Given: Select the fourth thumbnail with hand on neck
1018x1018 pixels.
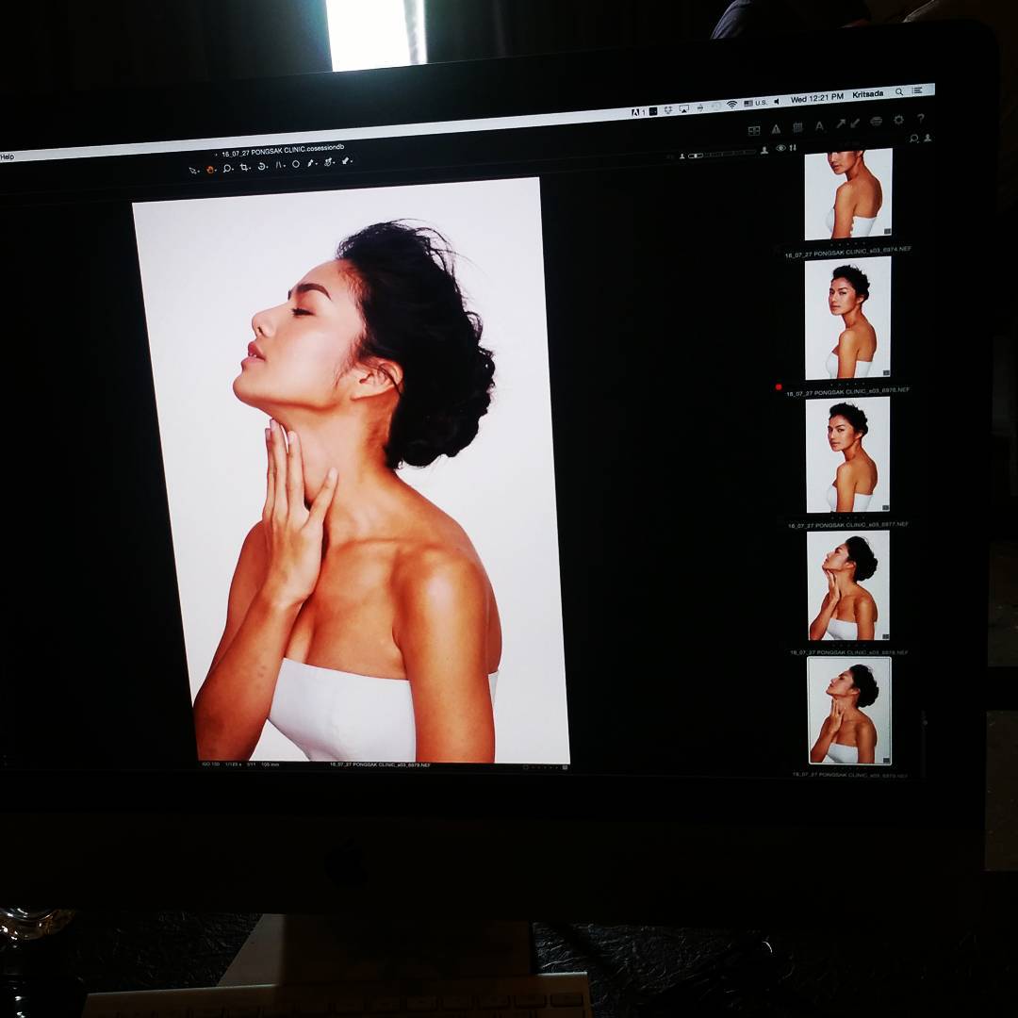Looking at the screenshot, I should [848, 585].
